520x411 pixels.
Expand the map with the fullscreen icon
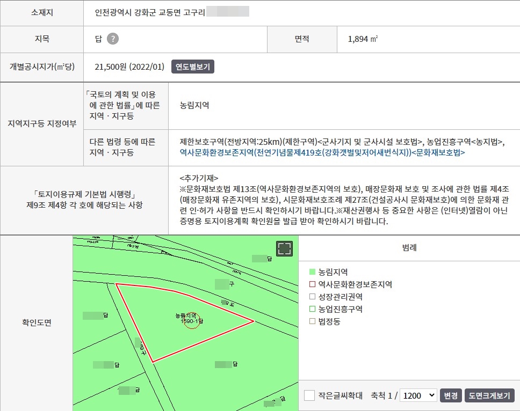point(285,248)
